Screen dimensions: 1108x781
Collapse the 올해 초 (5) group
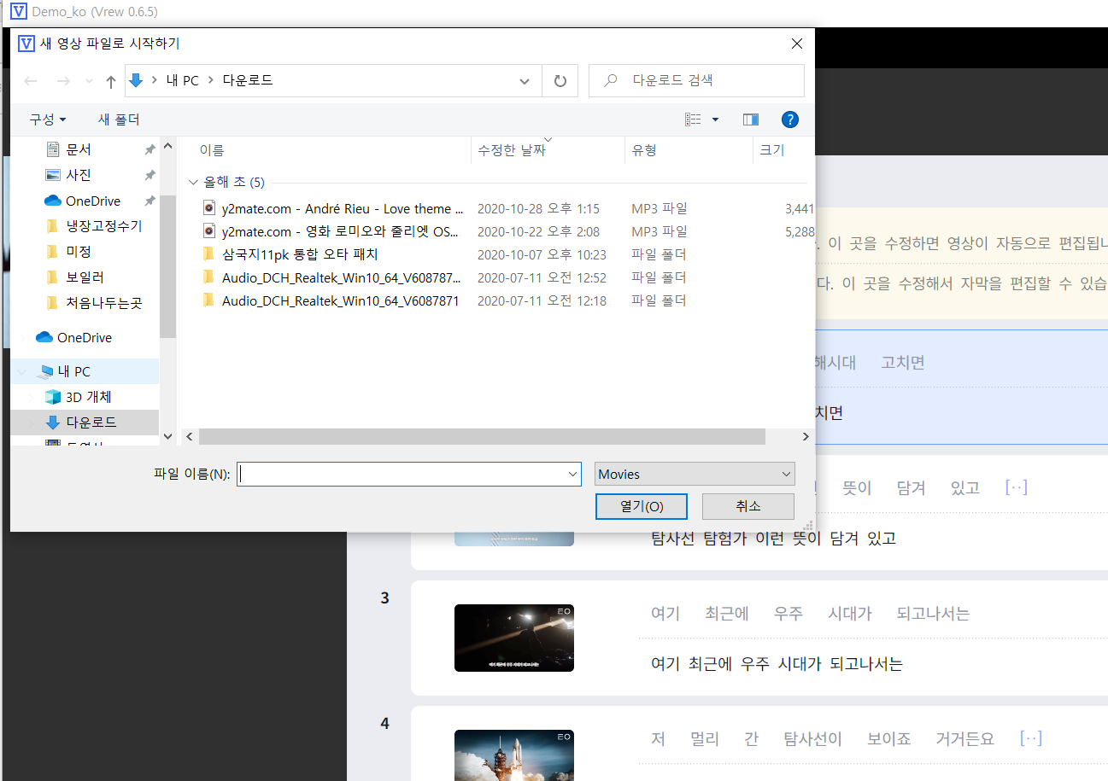pyautogui.click(x=192, y=183)
